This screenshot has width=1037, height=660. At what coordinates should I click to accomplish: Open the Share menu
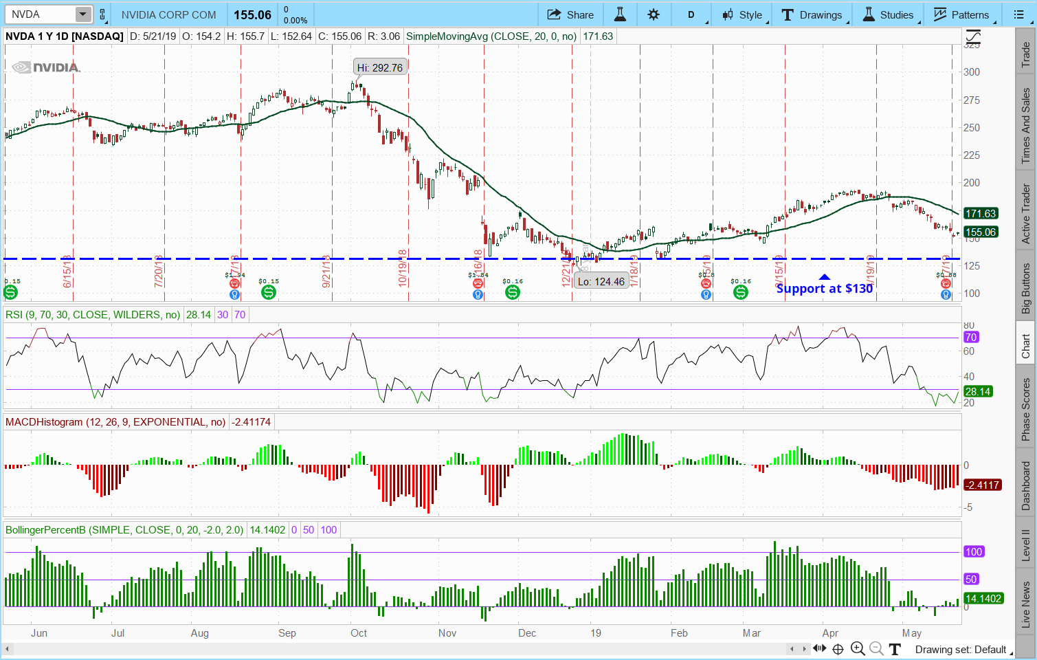tap(570, 14)
